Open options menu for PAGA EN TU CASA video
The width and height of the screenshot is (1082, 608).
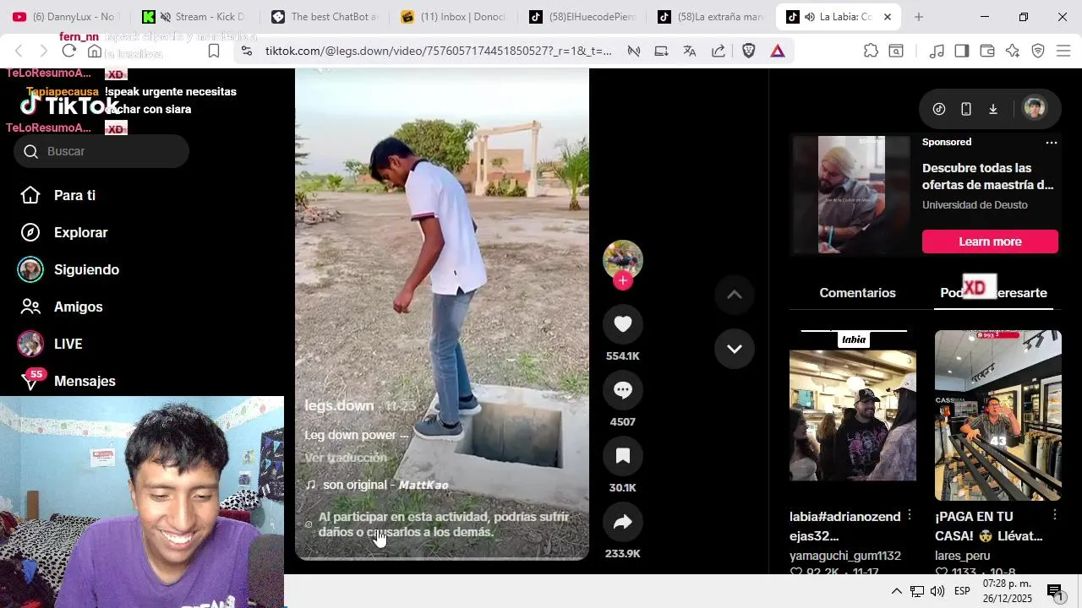pyautogui.click(x=1055, y=514)
